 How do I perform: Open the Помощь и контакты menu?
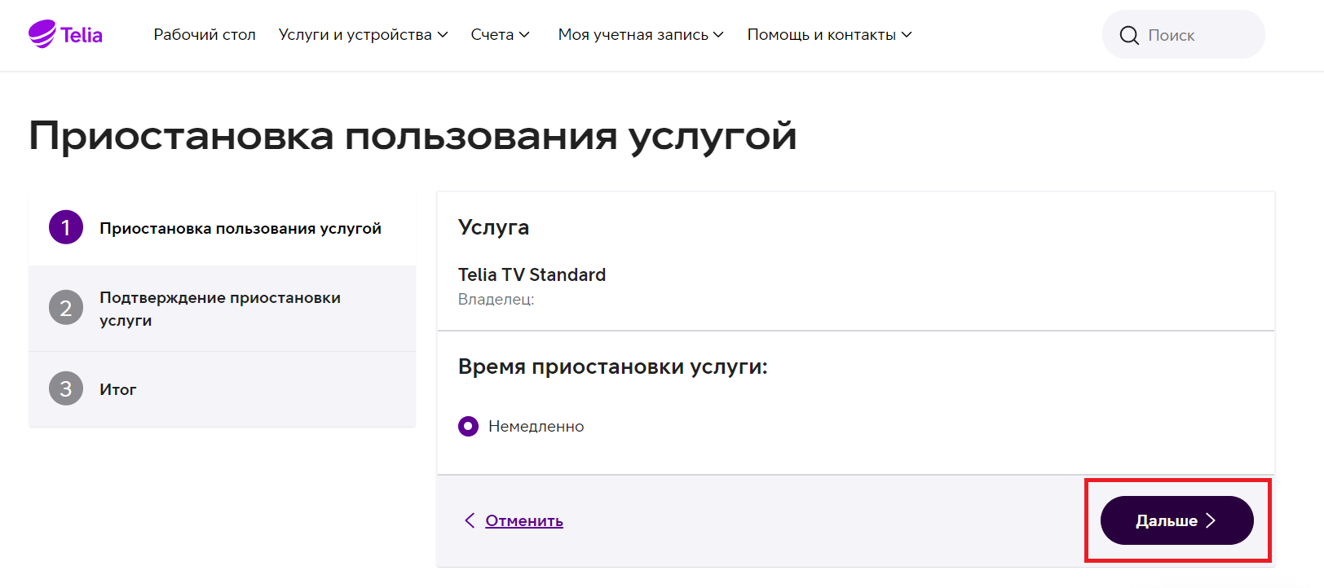click(x=829, y=35)
